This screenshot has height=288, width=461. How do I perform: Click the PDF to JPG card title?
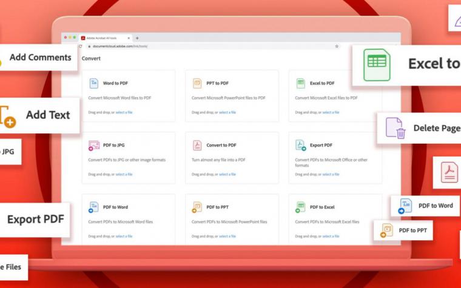114,145
